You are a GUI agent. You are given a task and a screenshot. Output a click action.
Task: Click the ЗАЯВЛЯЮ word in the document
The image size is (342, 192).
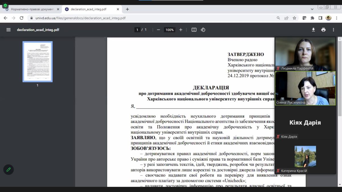pos(143,138)
